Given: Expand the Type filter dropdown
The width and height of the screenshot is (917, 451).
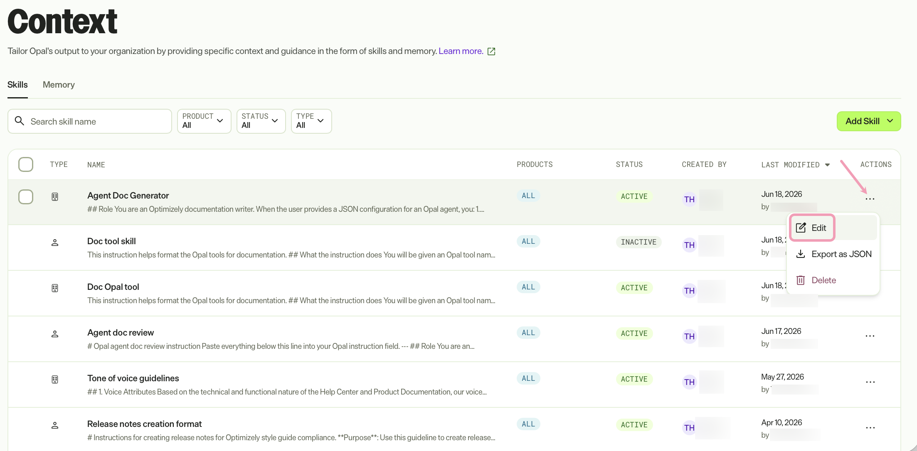Looking at the screenshot, I should coord(311,121).
